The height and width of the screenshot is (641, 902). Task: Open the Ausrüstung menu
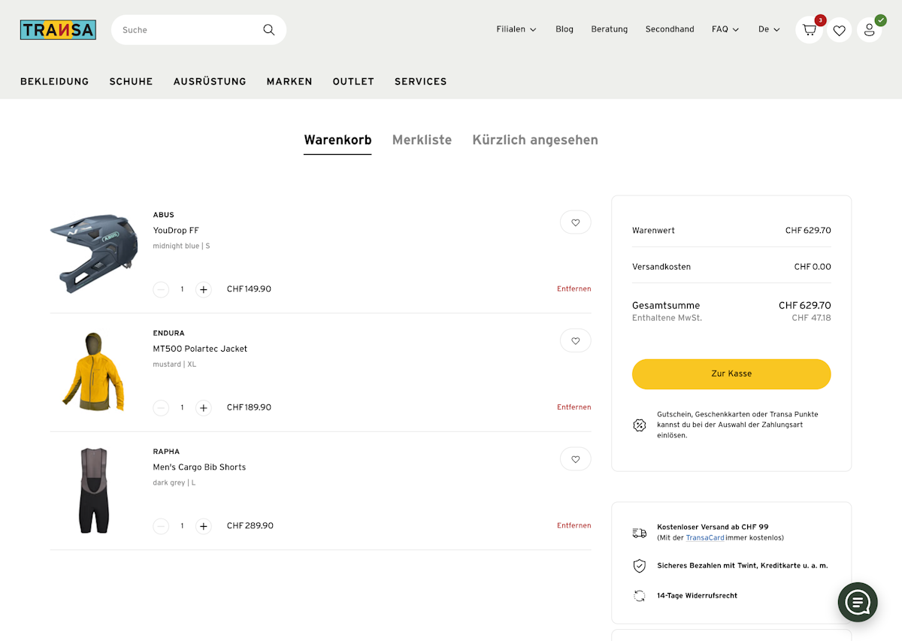click(x=210, y=81)
